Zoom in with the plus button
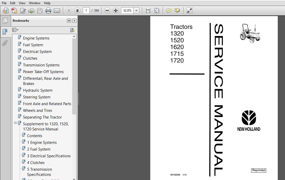 116,11
